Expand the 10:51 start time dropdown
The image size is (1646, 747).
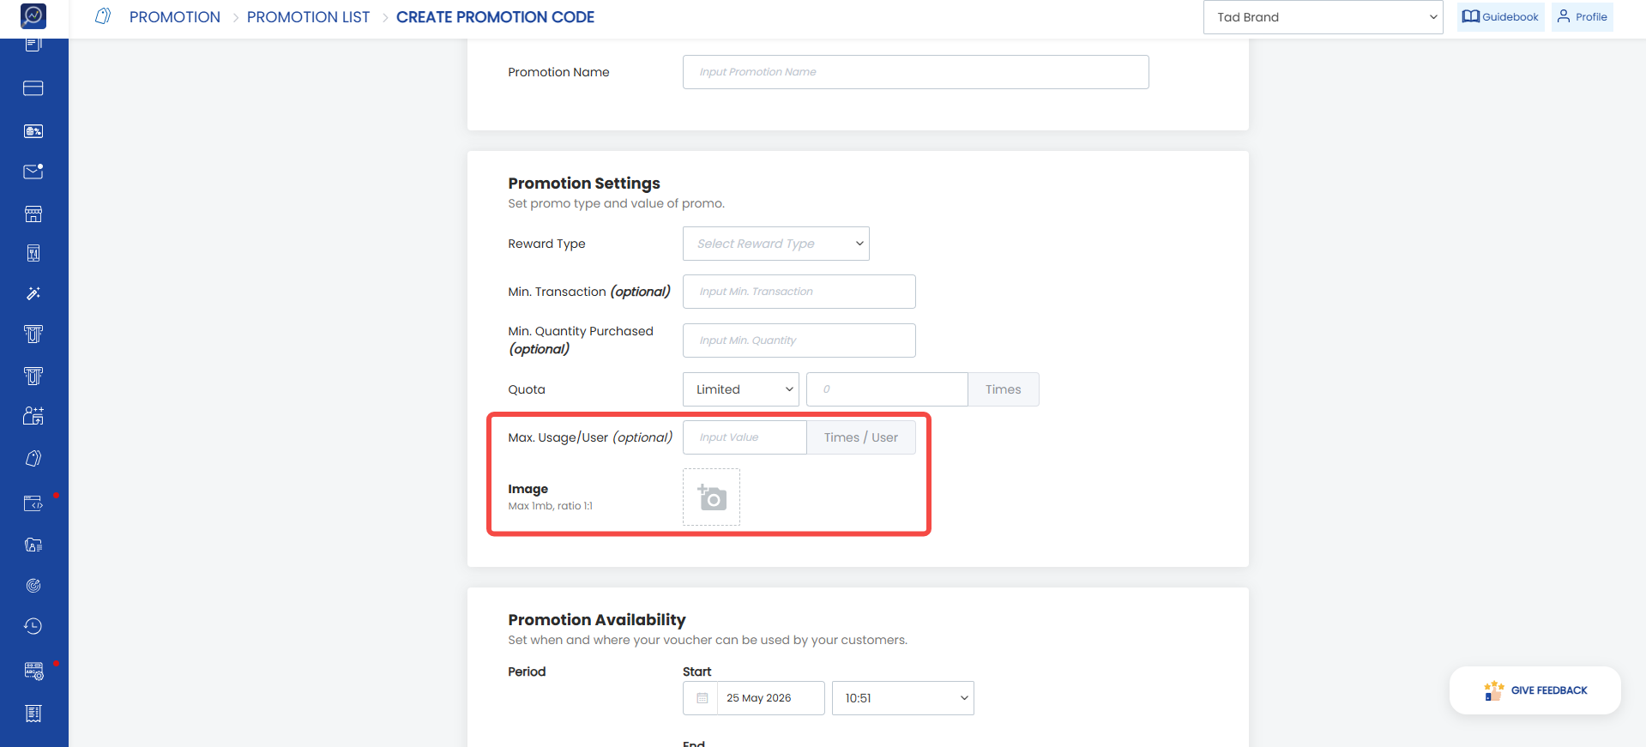(903, 698)
